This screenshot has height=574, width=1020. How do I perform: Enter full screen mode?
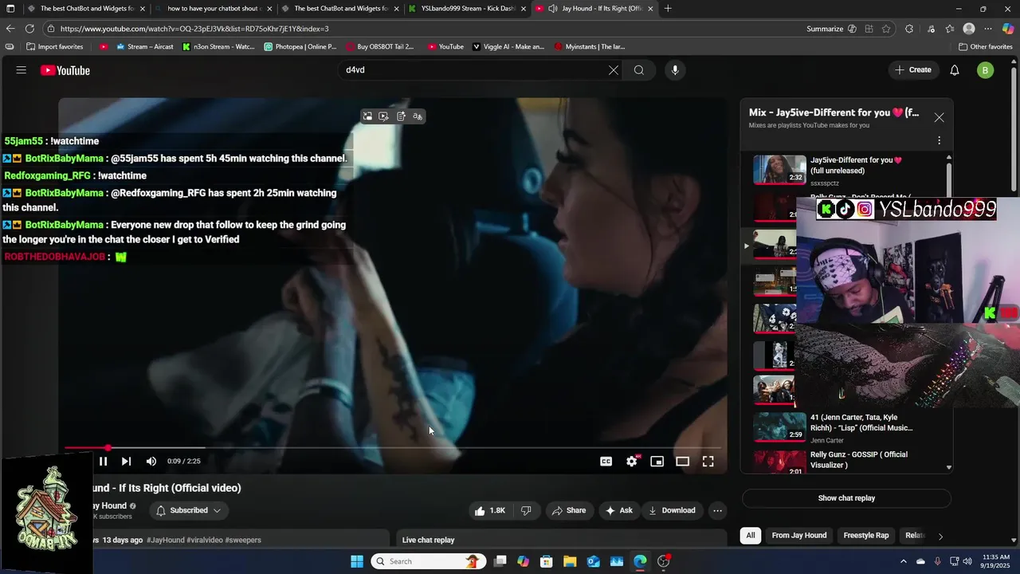coord(708,462)
